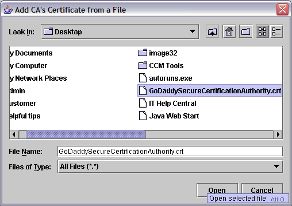The width and height of the screenshot is (292, 206).
Task: Click the Cancel button
Action: (x=262, y=190)
